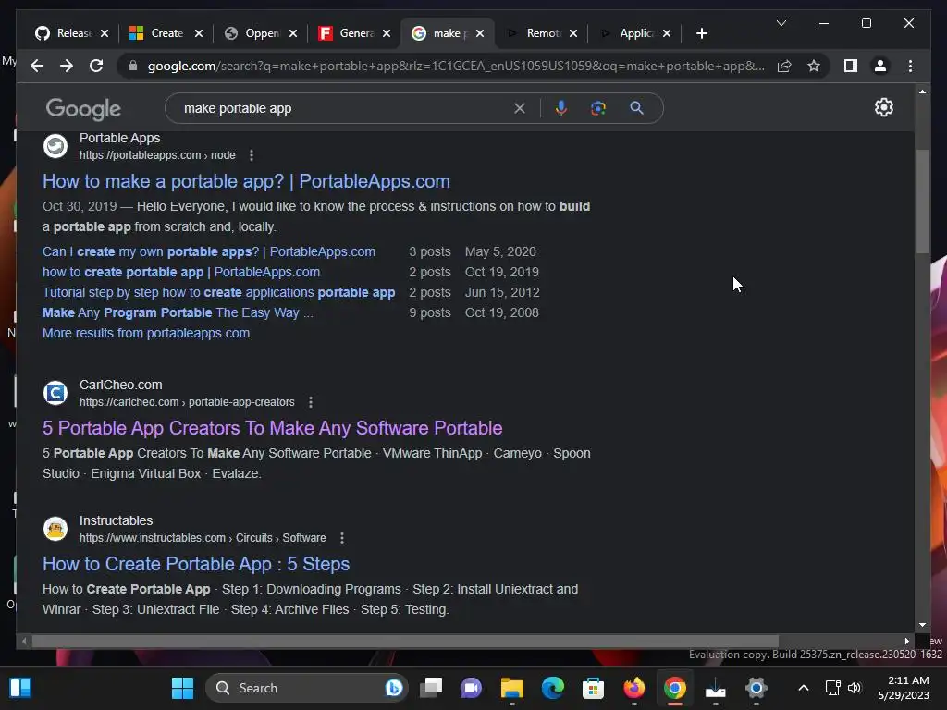Open How to make a portable app link
The width and height of the screenshot is (947, 710).
[246, 181]
